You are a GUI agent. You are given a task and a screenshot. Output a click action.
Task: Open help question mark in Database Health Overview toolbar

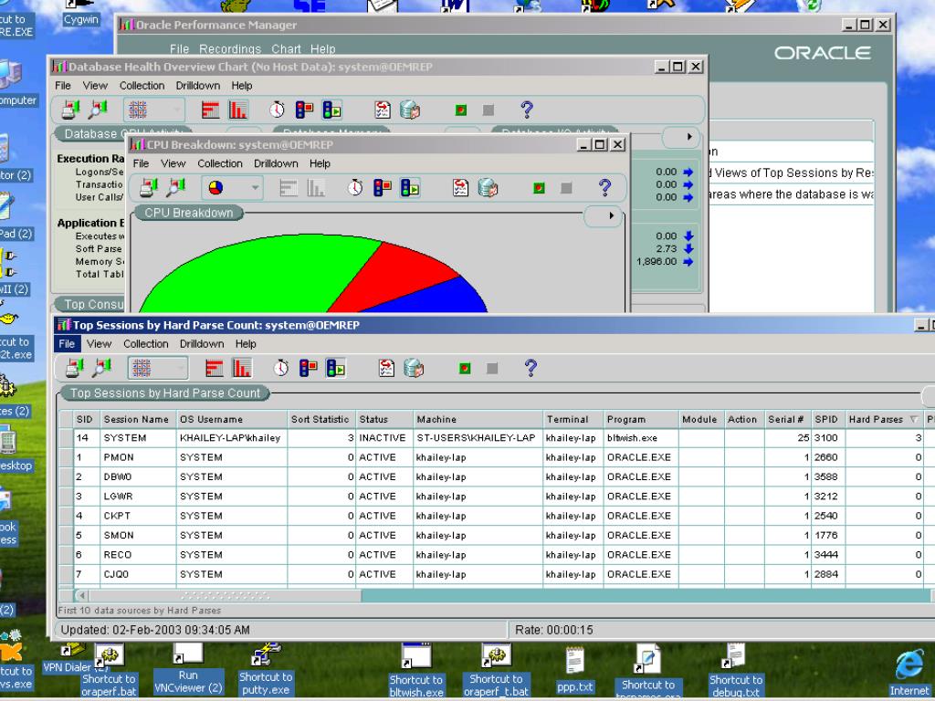click(x=527, y=110)
